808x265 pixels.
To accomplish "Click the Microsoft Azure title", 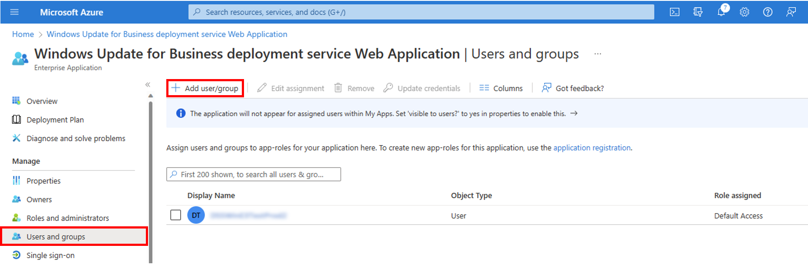I will pyautogui.click(x=72, y=12).
